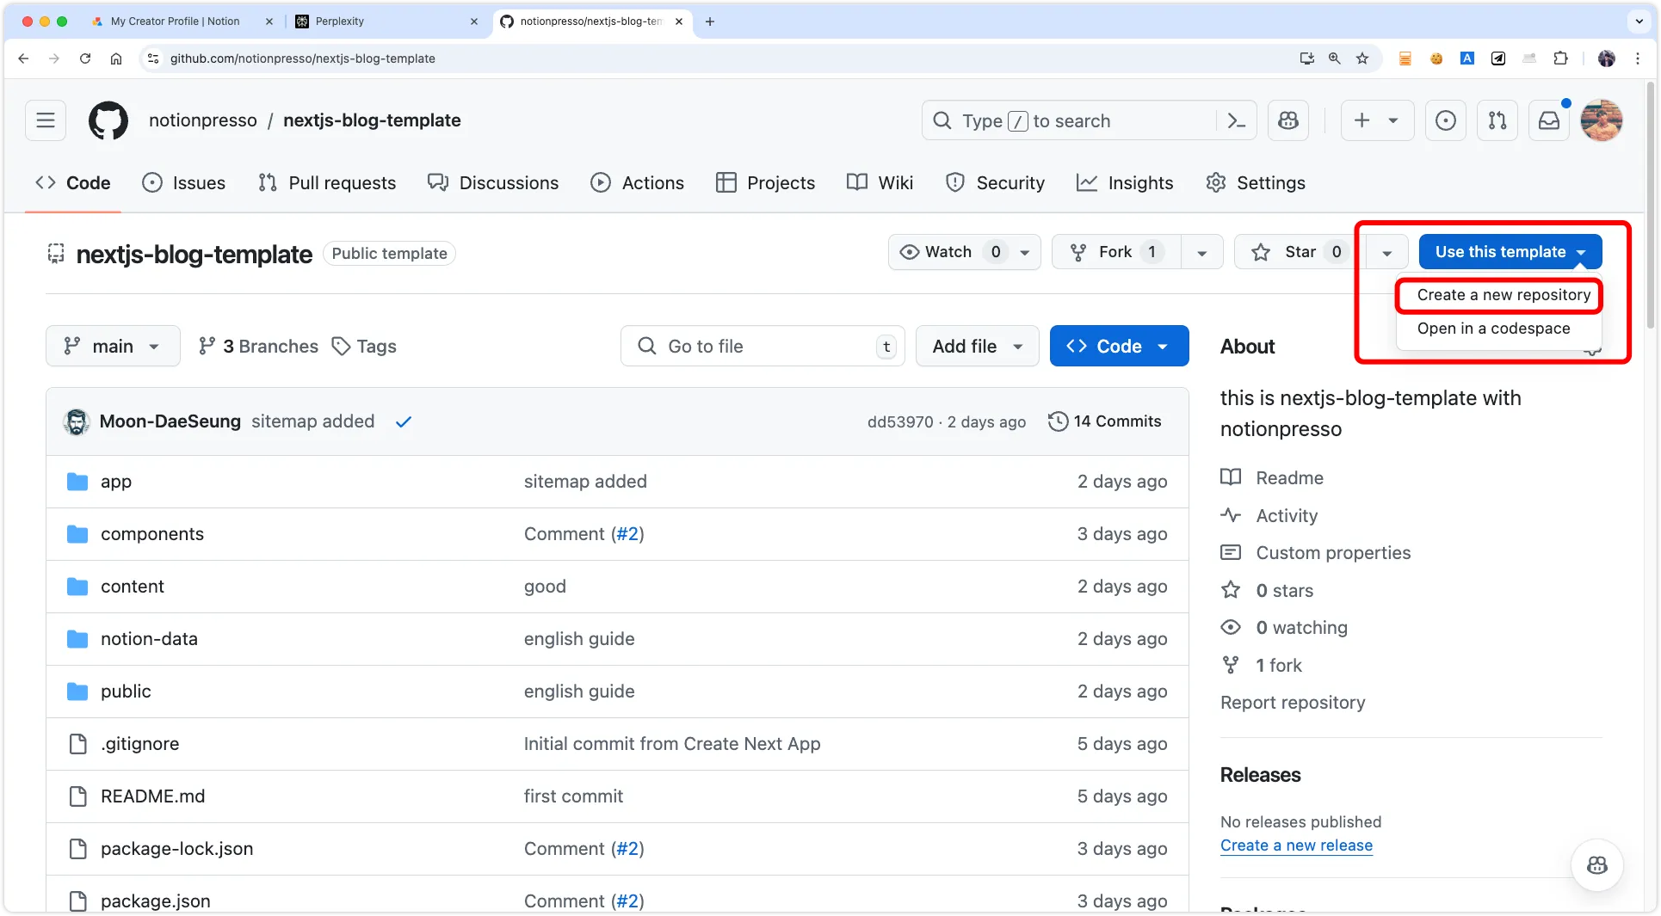Open the issues icon in header
This screenshot has width=1661, height=916.
1445,120
